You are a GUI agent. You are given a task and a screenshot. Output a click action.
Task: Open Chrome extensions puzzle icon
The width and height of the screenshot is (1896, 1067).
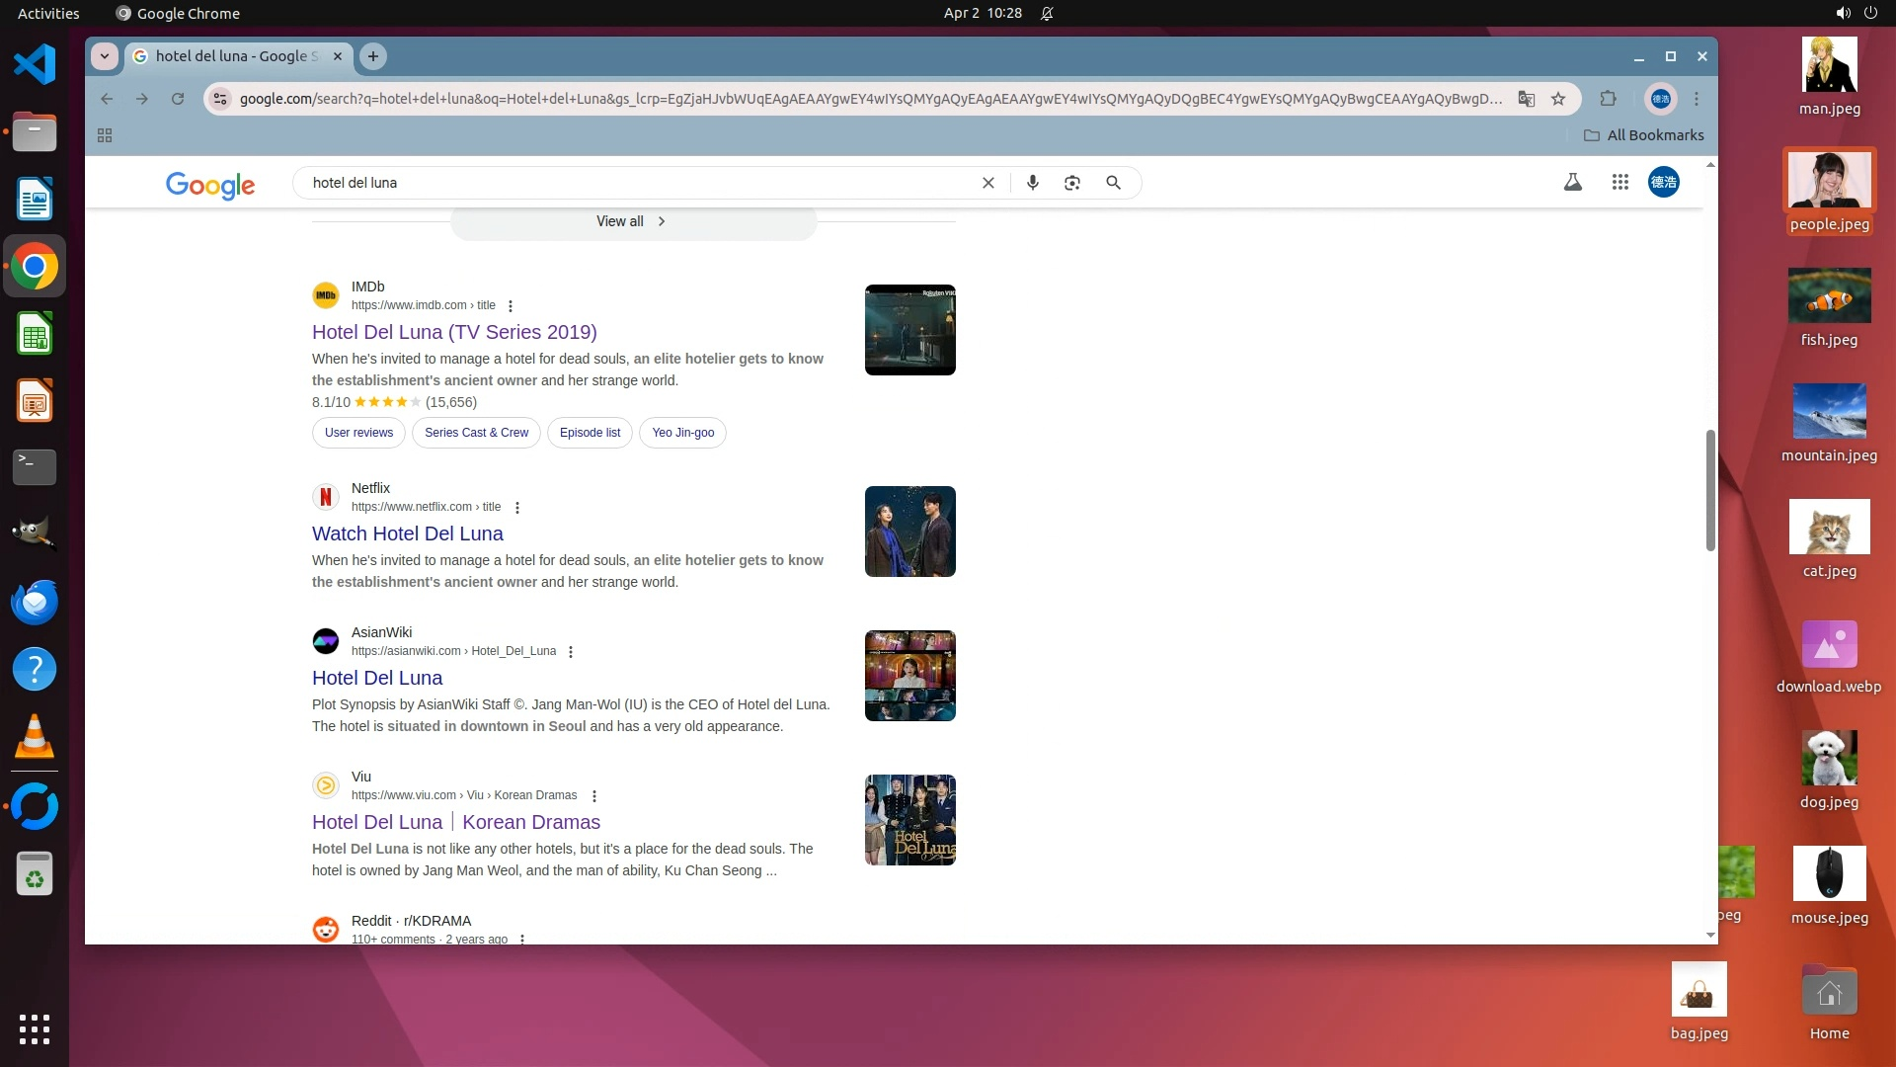(1608, 99)
